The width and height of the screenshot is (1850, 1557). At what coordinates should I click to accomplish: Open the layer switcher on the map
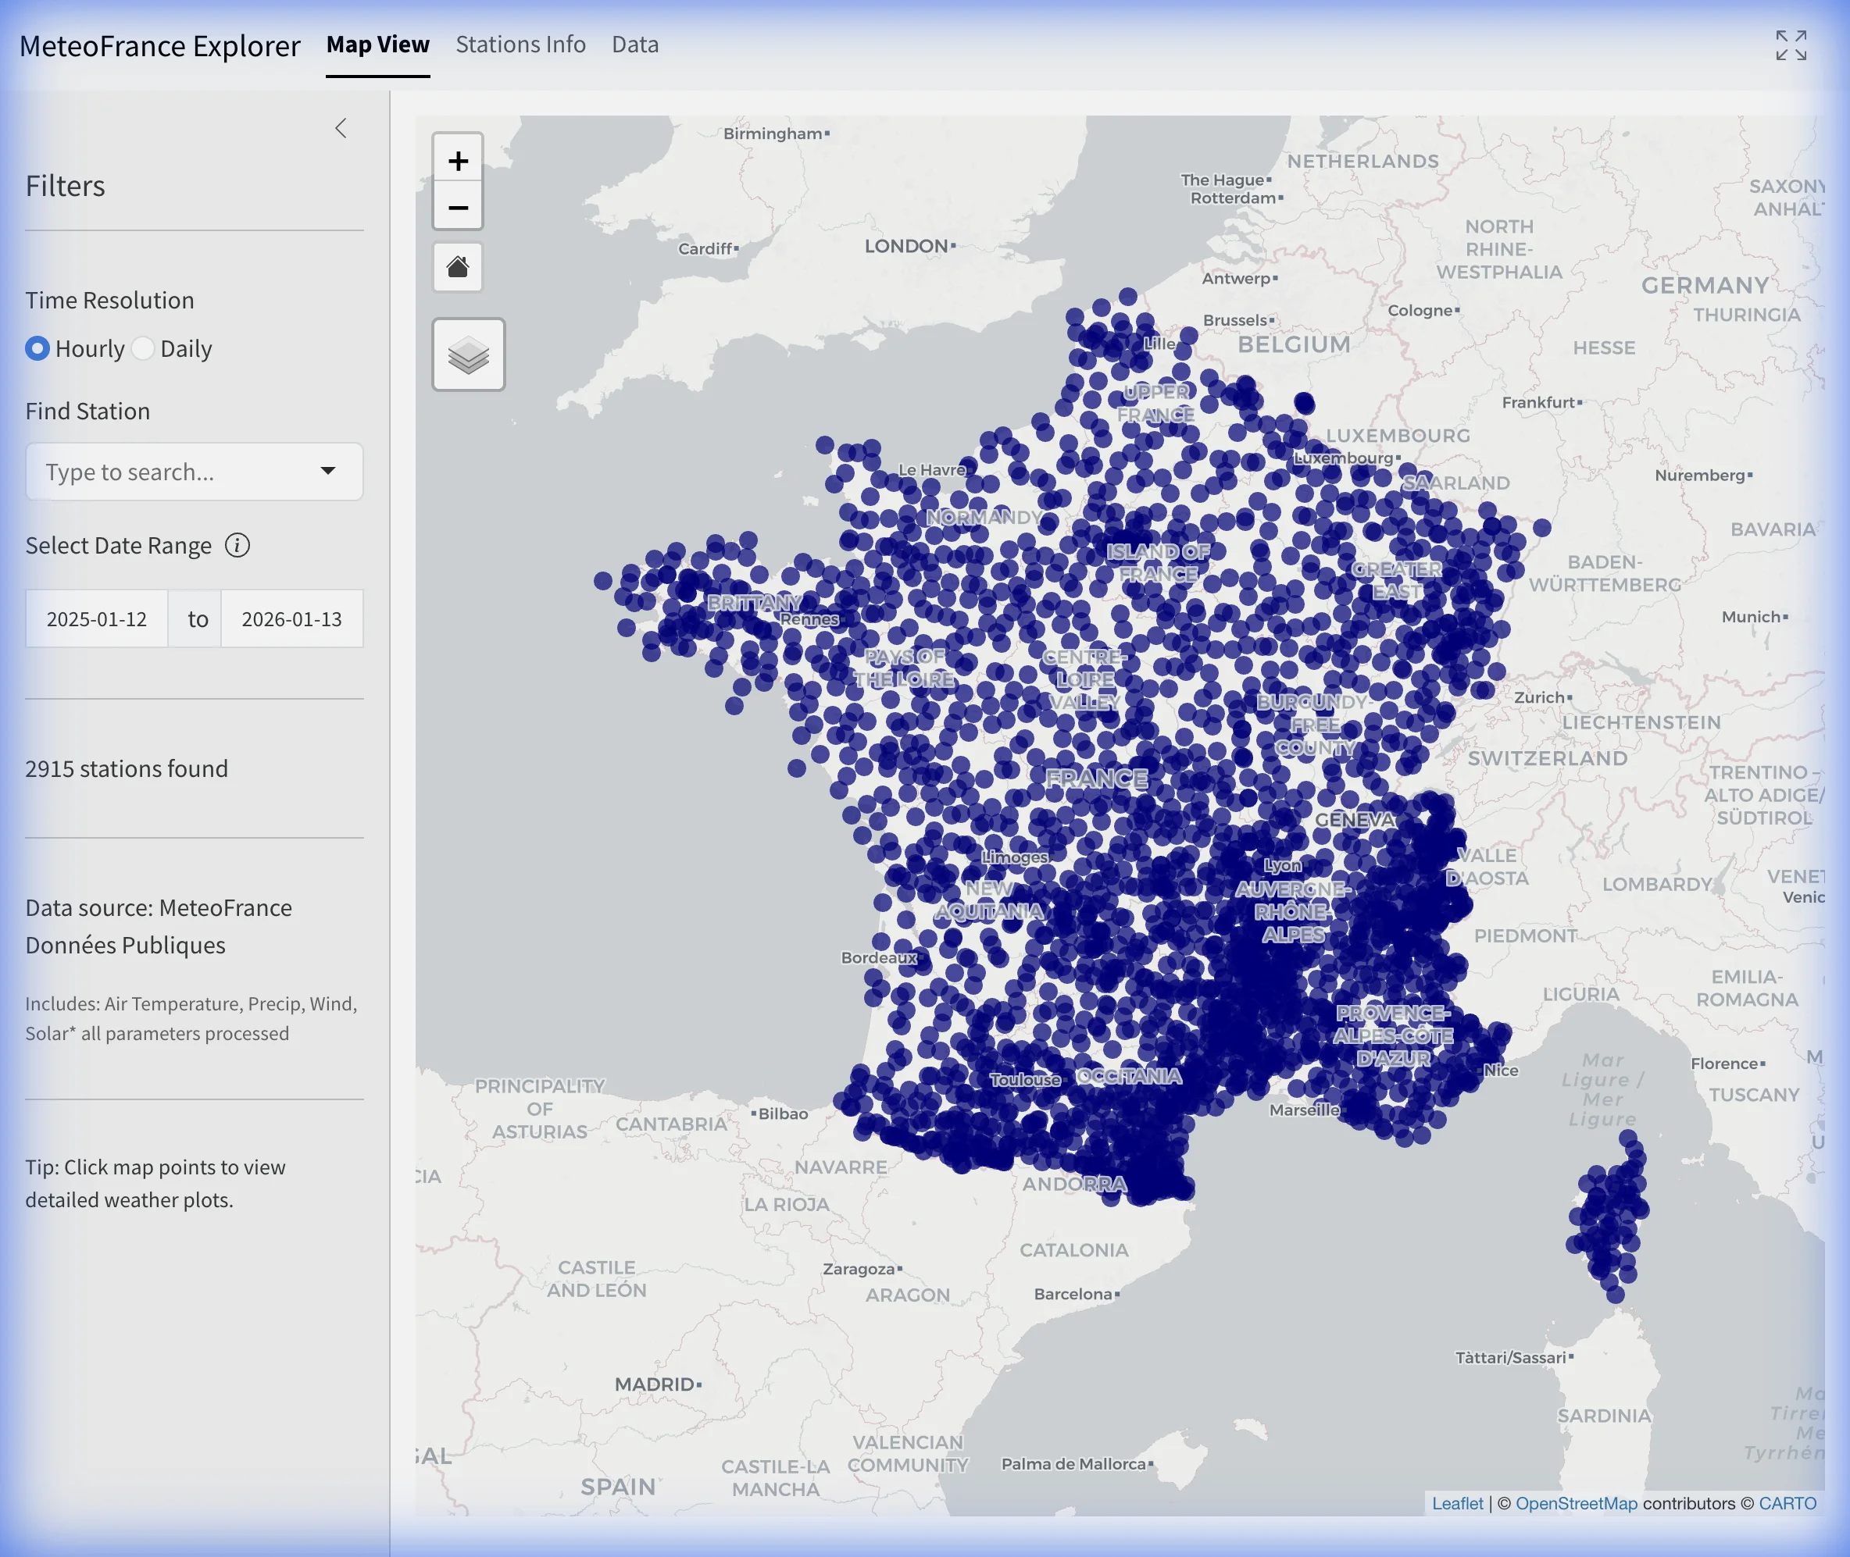tap(469, 353)
